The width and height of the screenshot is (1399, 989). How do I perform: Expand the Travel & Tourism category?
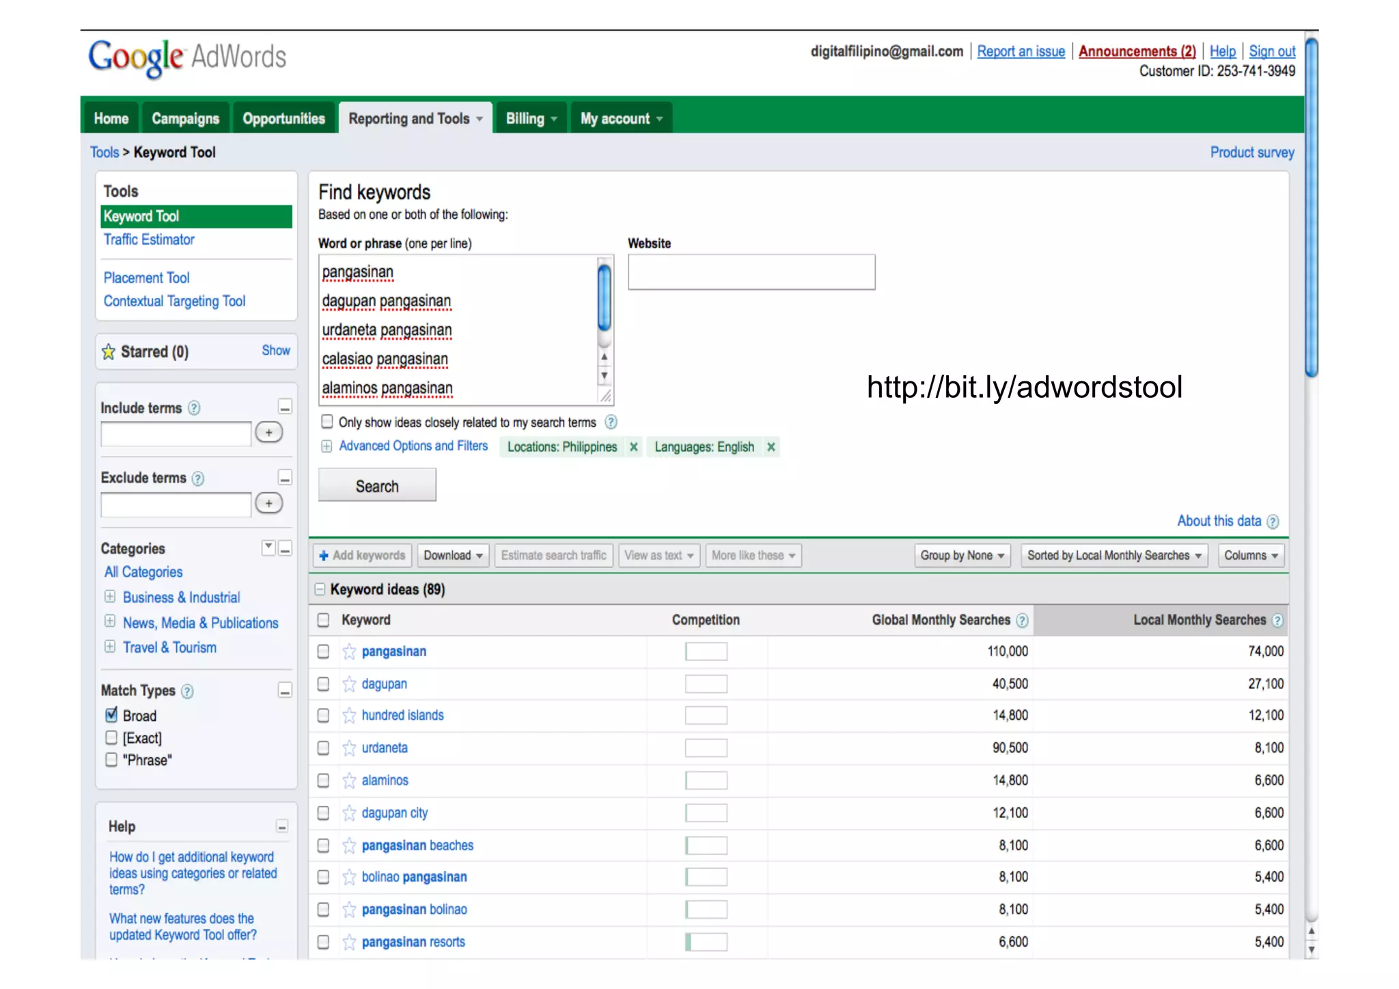tap(110, 647)
